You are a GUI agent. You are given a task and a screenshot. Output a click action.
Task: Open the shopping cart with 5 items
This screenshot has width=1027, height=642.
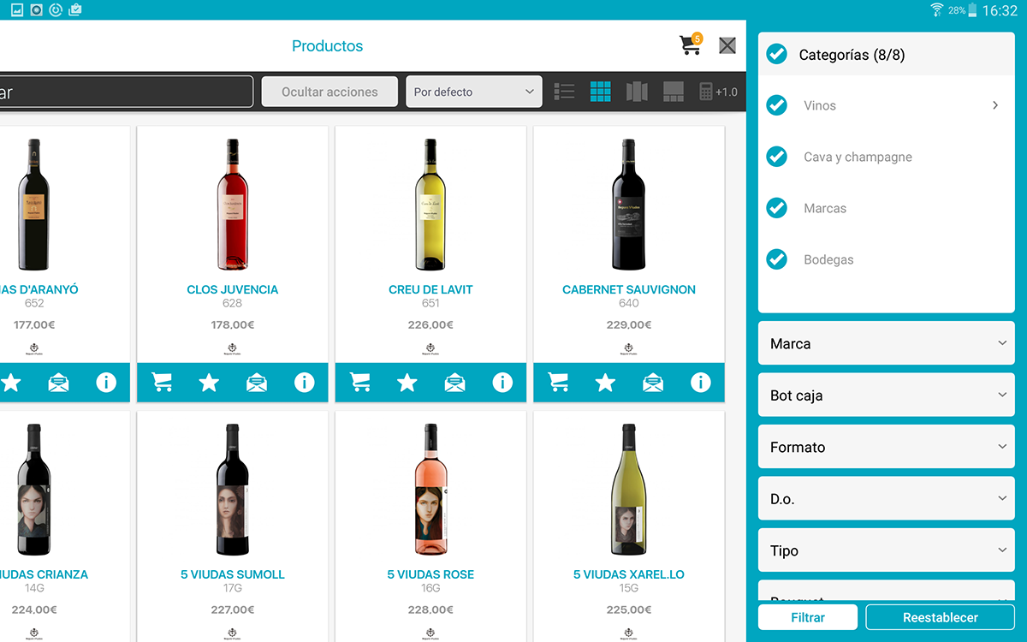point(691,45)
